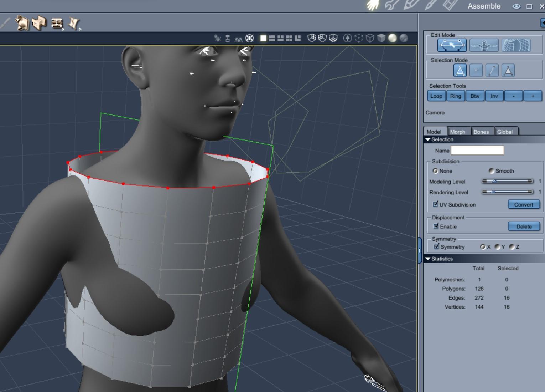Image resolution: width=545 pixels, height=392 pixels.
Task: Choose filled-triangle polygon selection mode
Action: 508,71
